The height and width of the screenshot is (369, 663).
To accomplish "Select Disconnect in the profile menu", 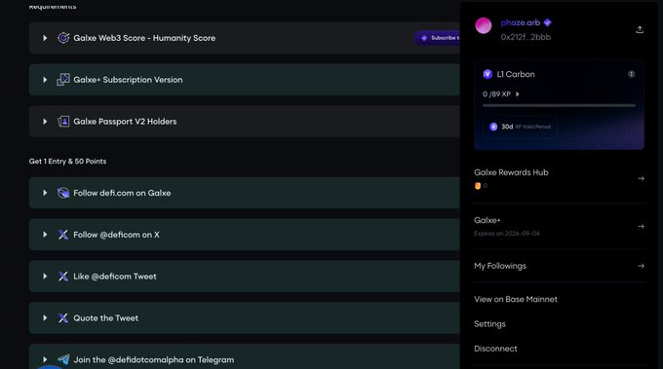I will click(x=495, y=349).
